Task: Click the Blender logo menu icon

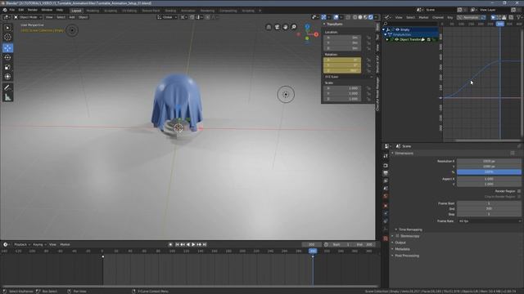Action: click(x=5, y=11)
